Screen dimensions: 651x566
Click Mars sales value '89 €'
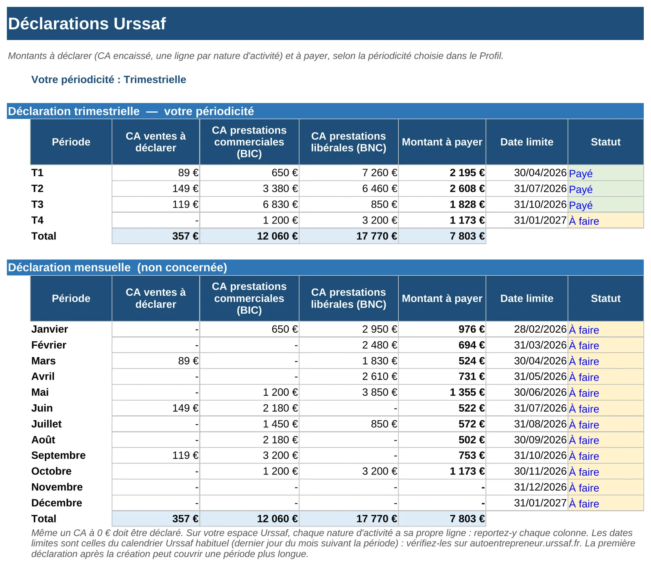[x=156, y=361]
